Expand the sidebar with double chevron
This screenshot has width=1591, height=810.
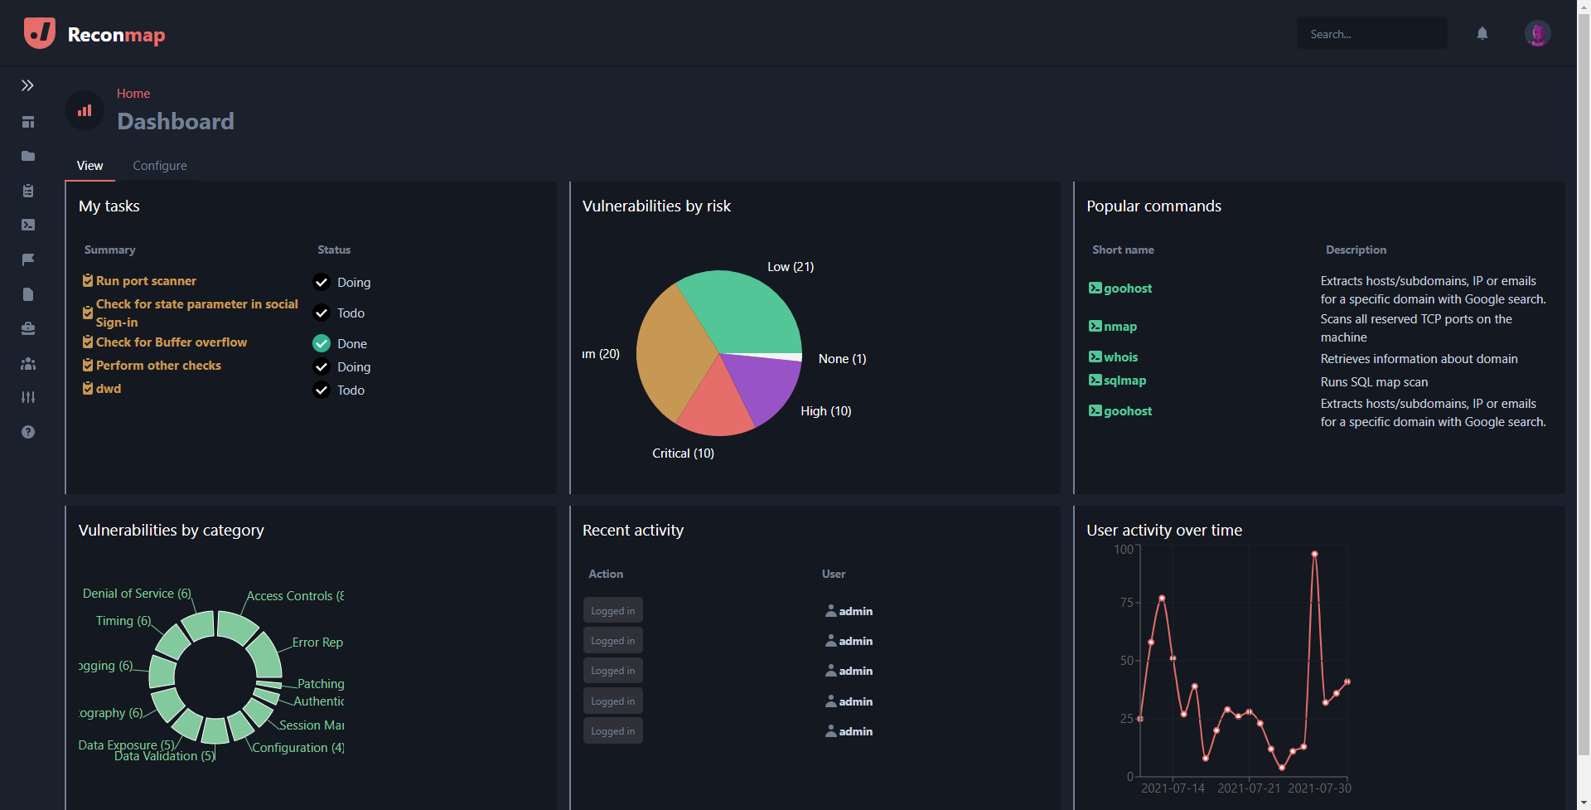[x=27, y=85]
